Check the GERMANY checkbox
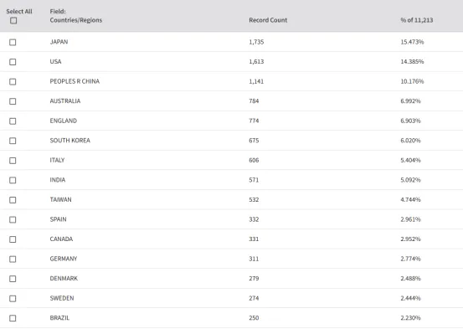The width and height of the screenshot is (463, 329). click(13, 259)
